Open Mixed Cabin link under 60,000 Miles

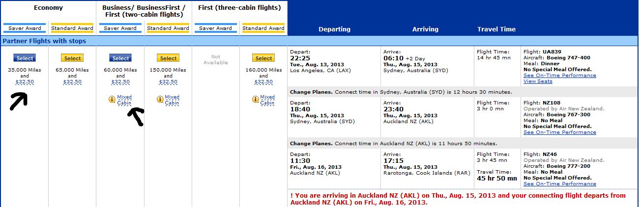[x=124, y=100]
